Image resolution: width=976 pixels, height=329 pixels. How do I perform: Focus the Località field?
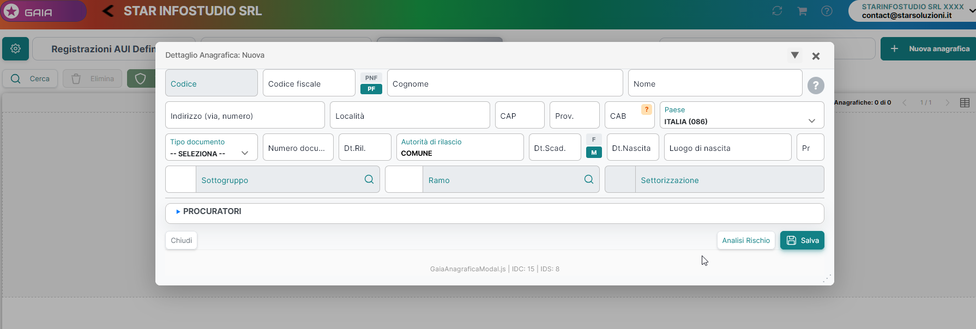pos(409,115)
